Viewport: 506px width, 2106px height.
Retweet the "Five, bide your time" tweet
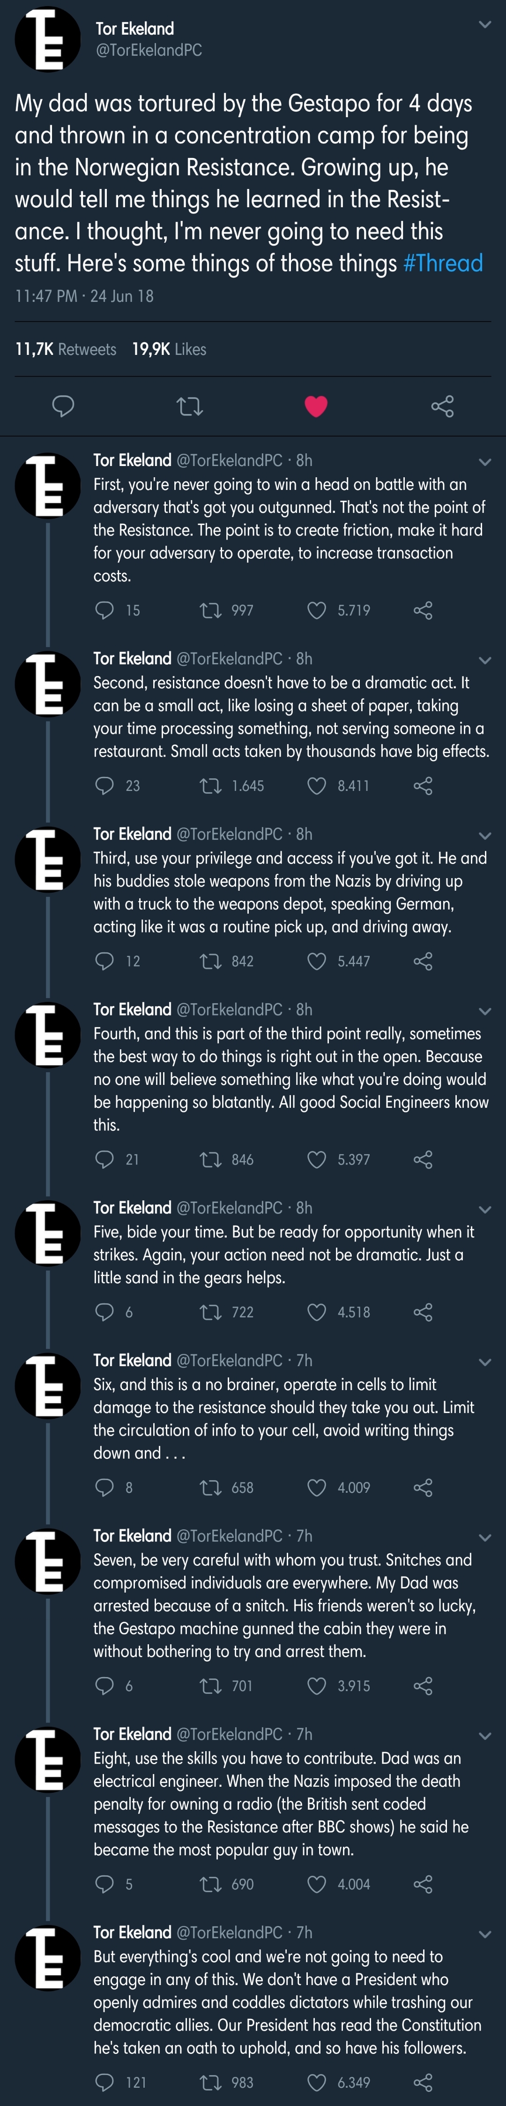click(210, 1312)
